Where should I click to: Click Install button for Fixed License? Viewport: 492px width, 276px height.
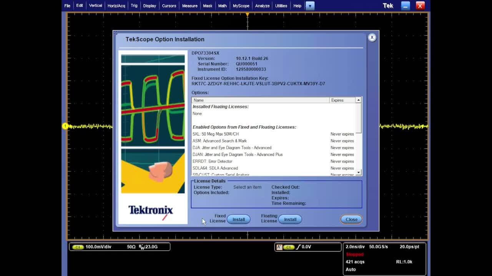pyautogui.click(x=238, y=219)
